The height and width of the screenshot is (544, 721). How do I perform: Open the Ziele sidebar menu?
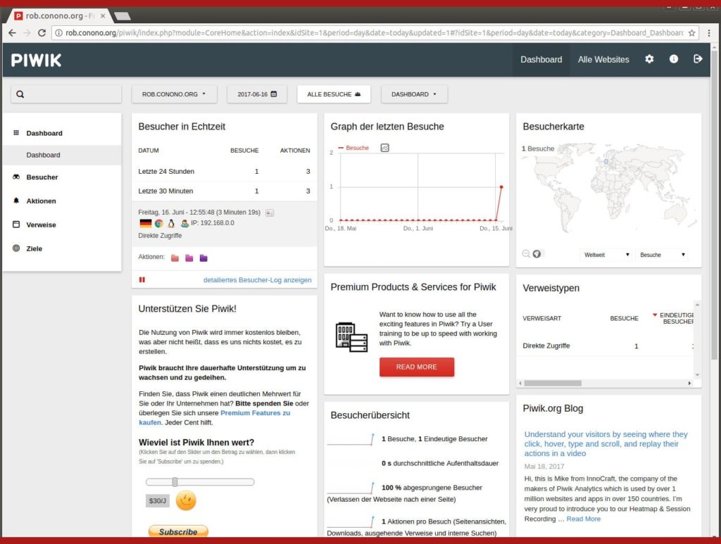point(34,248)
